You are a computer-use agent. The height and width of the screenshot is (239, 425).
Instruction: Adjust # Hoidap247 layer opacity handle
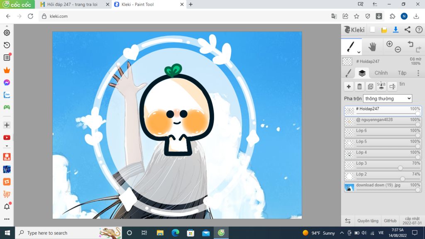(418, 114)
